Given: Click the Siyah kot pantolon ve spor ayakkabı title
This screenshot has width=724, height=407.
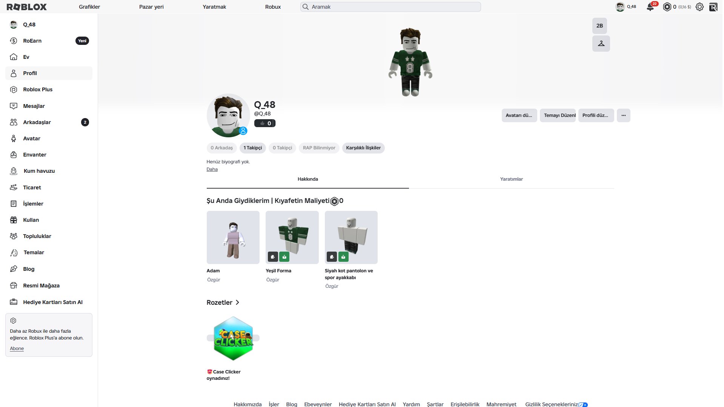Looking at the screenshot, I should [349, 274].
